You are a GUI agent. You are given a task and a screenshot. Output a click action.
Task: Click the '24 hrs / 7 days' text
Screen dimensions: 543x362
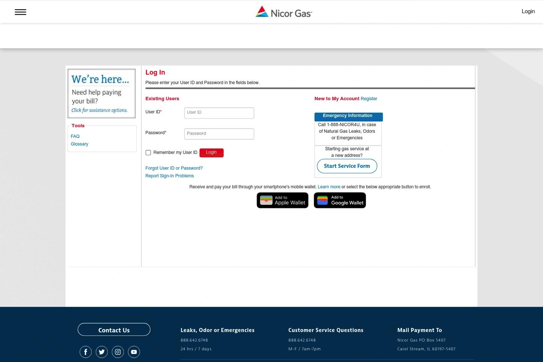tap(196, 349)
